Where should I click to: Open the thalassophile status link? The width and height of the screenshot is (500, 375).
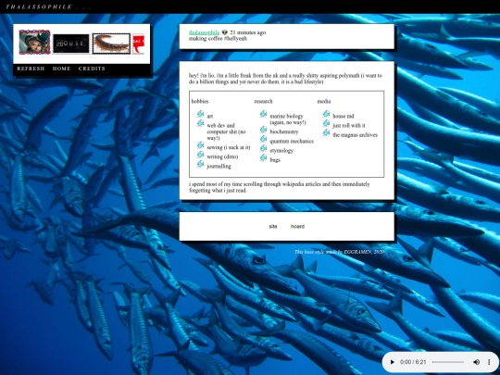tap(204, 32)
